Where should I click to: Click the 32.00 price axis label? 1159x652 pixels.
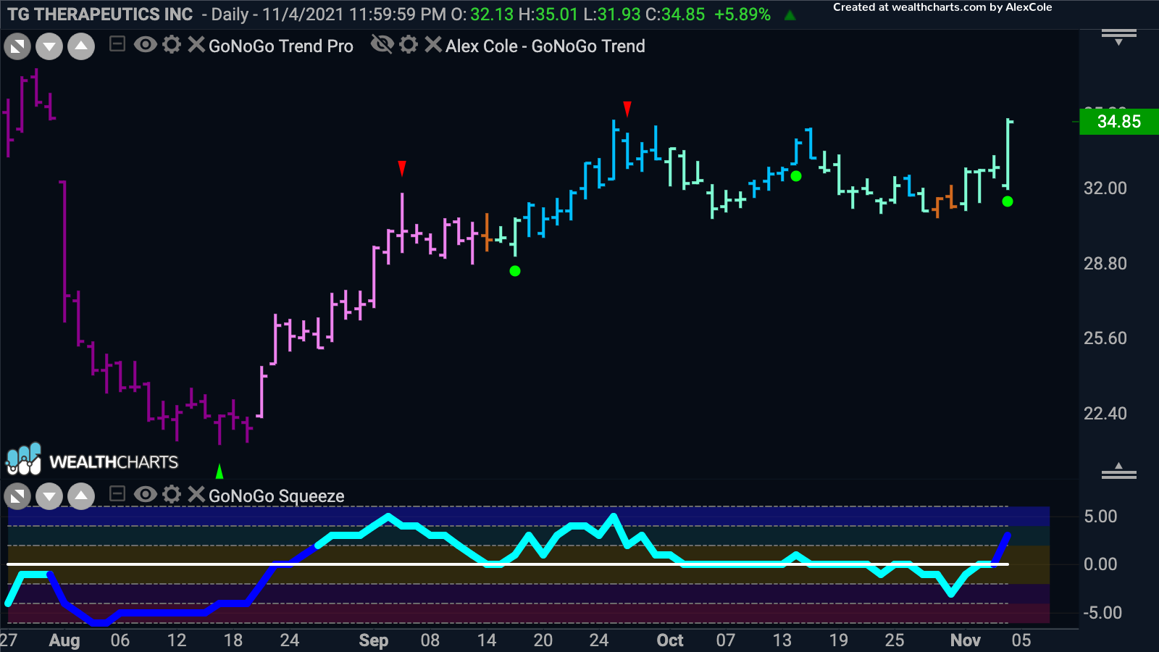click(1105, 188)
